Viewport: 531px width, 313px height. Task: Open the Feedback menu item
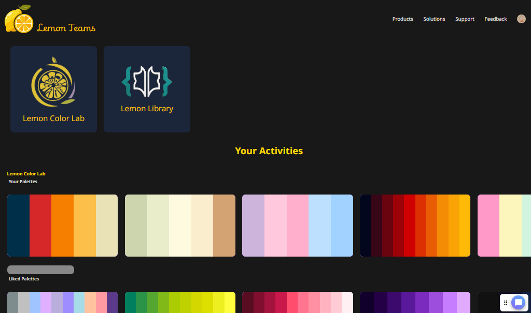pos(495,19)
